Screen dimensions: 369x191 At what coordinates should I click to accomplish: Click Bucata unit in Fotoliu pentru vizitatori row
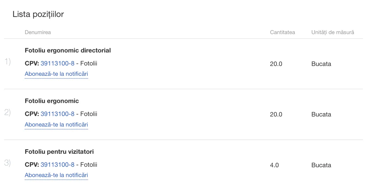[321, 165]
